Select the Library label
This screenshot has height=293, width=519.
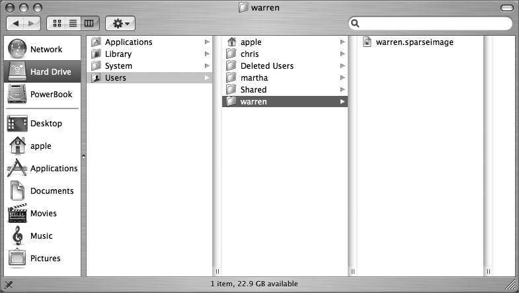pyautogui.click(x=118, y=54)
